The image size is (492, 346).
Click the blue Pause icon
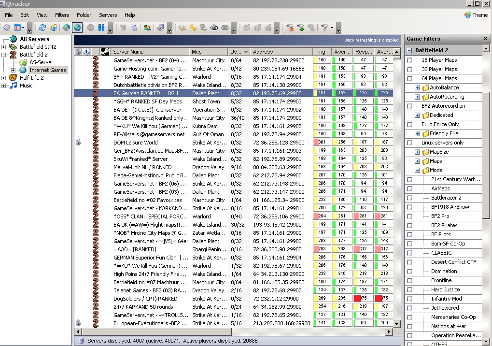pos(101,28)
